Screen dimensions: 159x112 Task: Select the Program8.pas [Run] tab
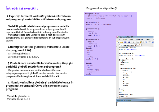pyautogui.click(x=130, y=45)
